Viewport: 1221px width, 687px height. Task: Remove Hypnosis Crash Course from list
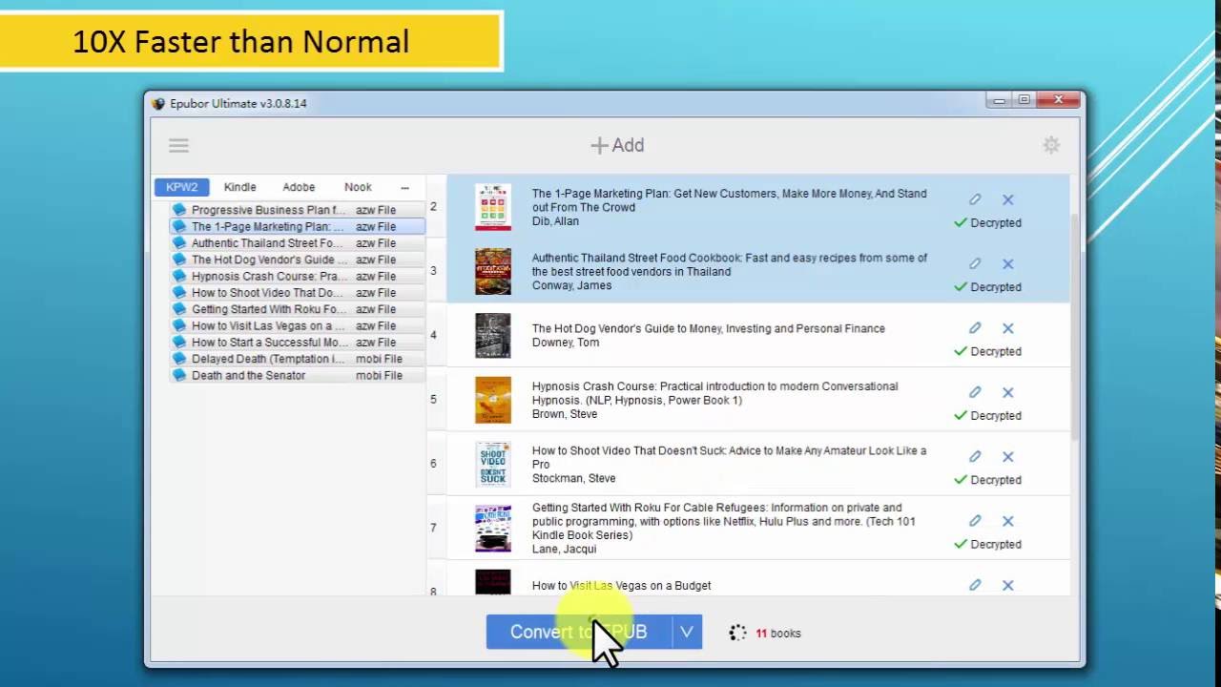pyautogui.click(x=1007, y=392)
